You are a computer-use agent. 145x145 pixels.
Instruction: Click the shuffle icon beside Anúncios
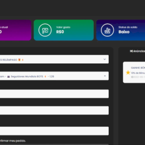(131, 51)
